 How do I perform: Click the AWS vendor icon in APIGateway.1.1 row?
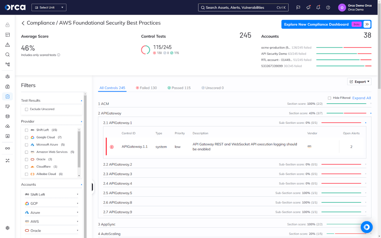309,146
